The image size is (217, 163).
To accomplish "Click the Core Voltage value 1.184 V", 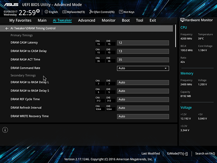I will [202, 50].
